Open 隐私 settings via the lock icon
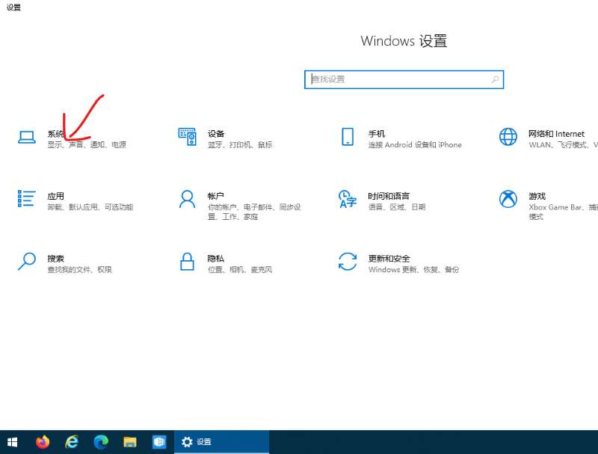The height and width of the screenshot is (454, 598). click(x=187, y=263)
